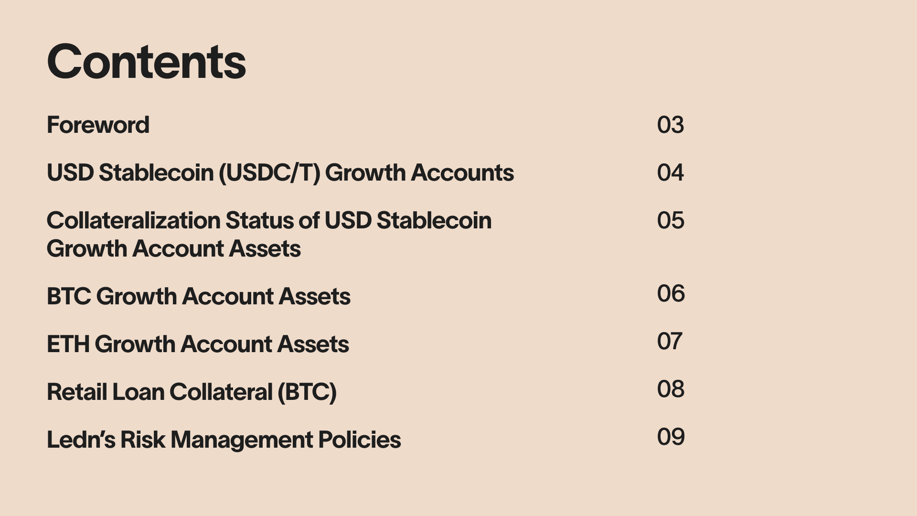Open BTC Growth Account Assets entry
Viewport: 917px width, 516px height.
point(199,297)
